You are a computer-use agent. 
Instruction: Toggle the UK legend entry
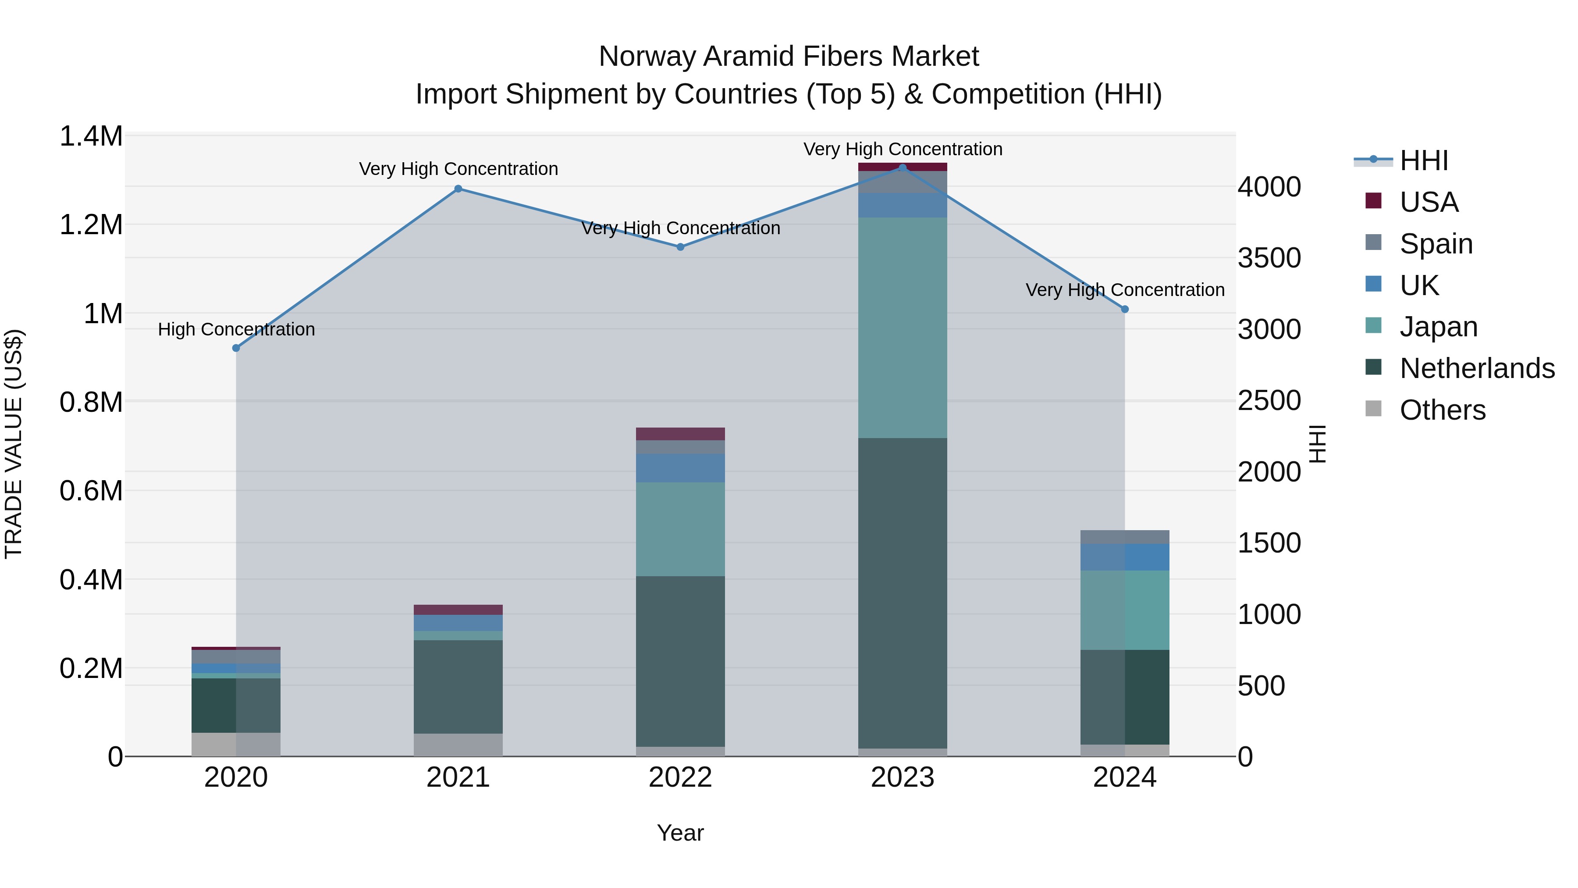coord(1402,285)
